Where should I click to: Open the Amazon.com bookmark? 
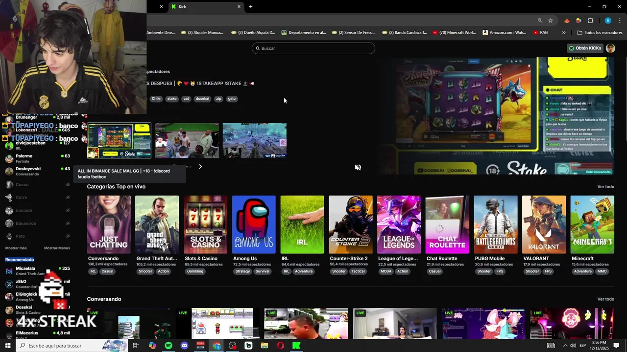504,33
